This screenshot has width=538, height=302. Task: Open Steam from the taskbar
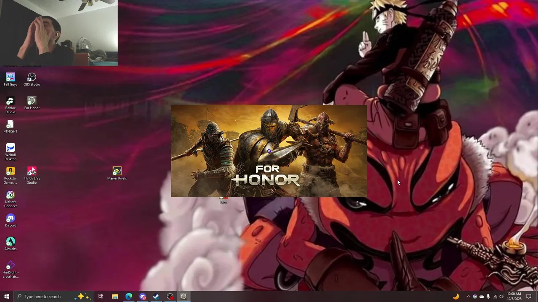(x=156, y=297)
